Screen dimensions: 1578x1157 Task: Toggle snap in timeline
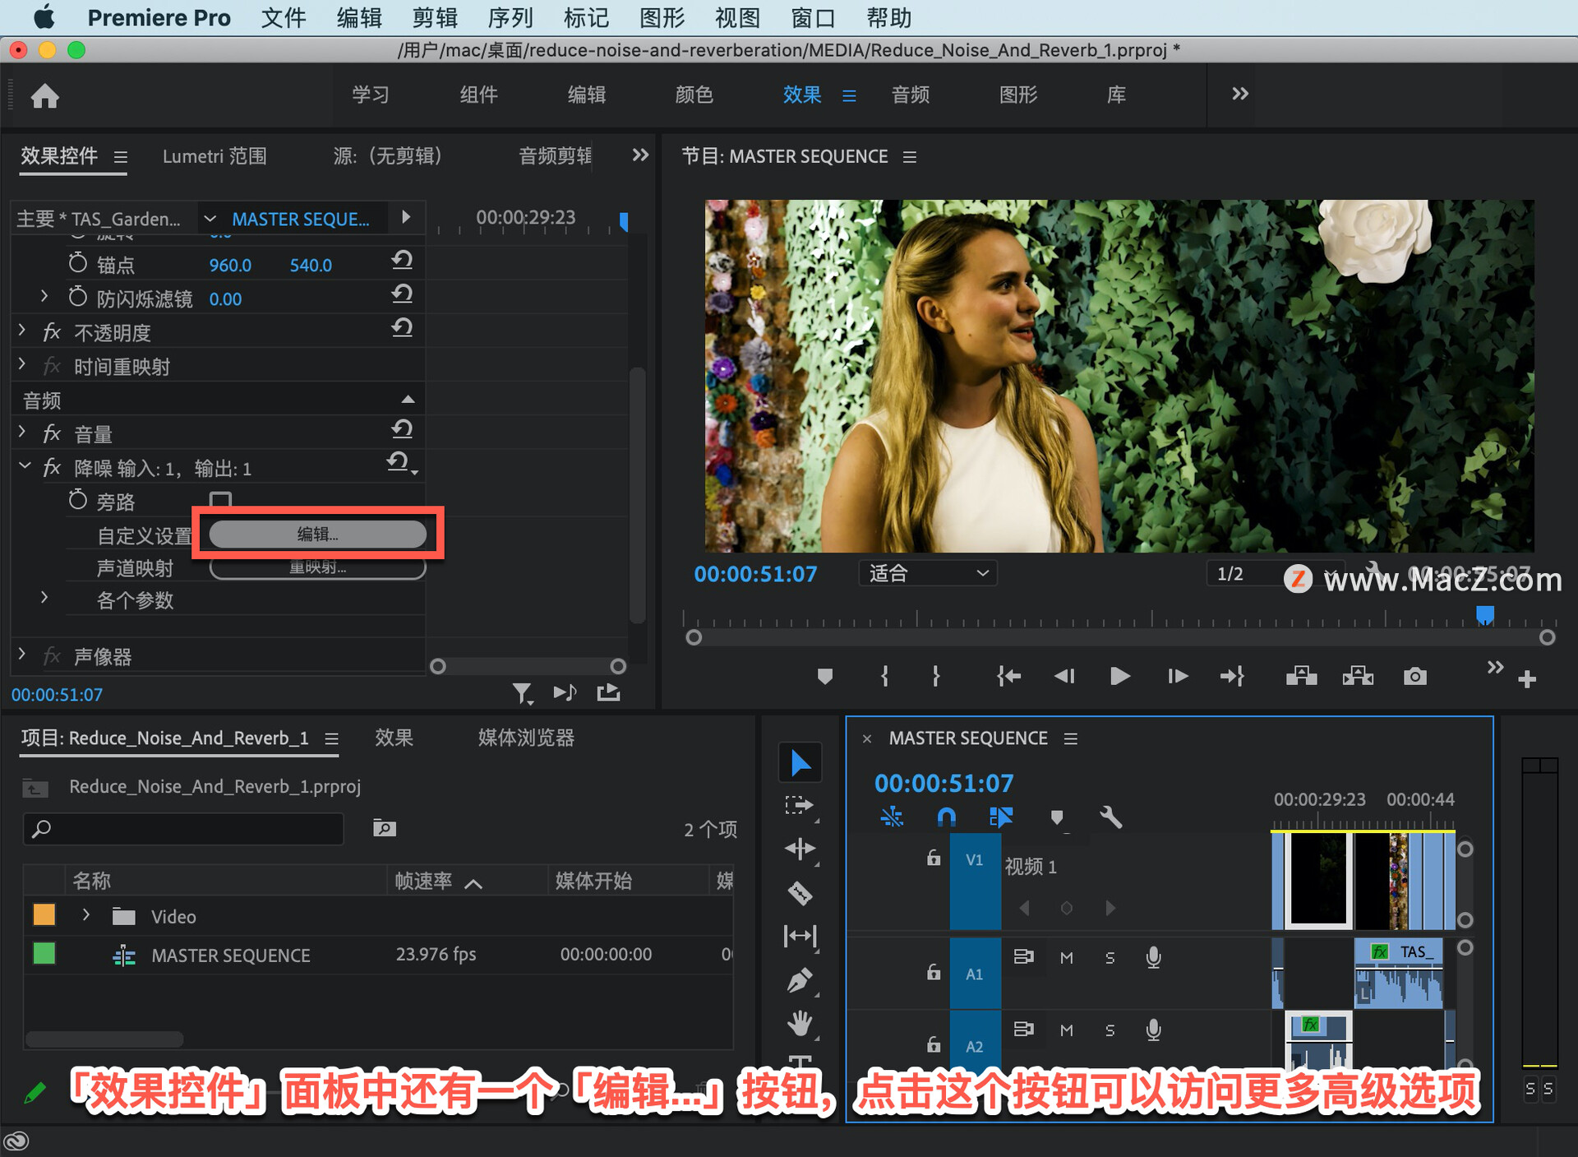coord(946,817)
